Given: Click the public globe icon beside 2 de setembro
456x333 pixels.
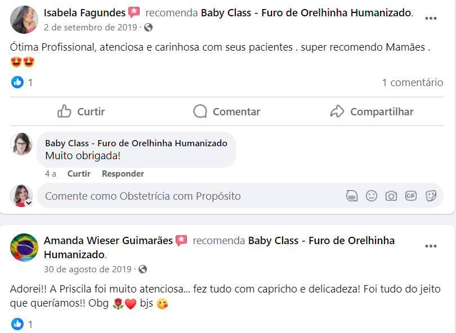Looking at the screenshot, I should 148,27.
